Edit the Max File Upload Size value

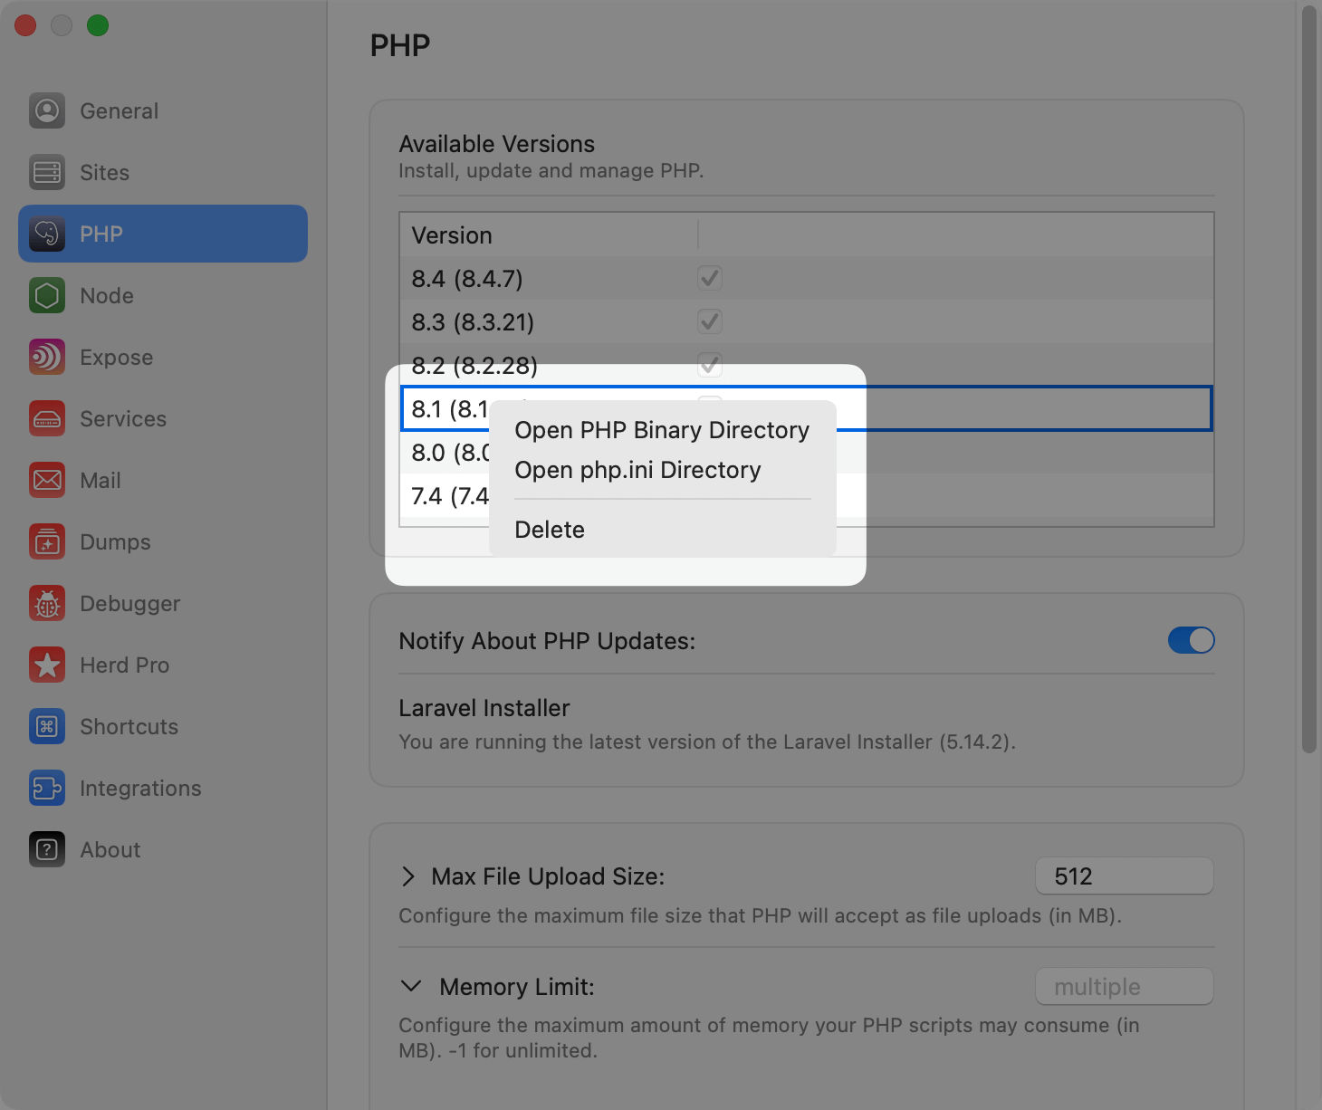[x=1124, y=876]
